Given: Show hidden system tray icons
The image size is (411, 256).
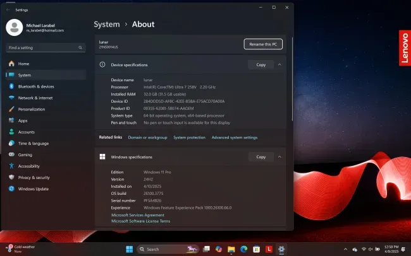Looking at the screenshot, I should click(345, 249).
